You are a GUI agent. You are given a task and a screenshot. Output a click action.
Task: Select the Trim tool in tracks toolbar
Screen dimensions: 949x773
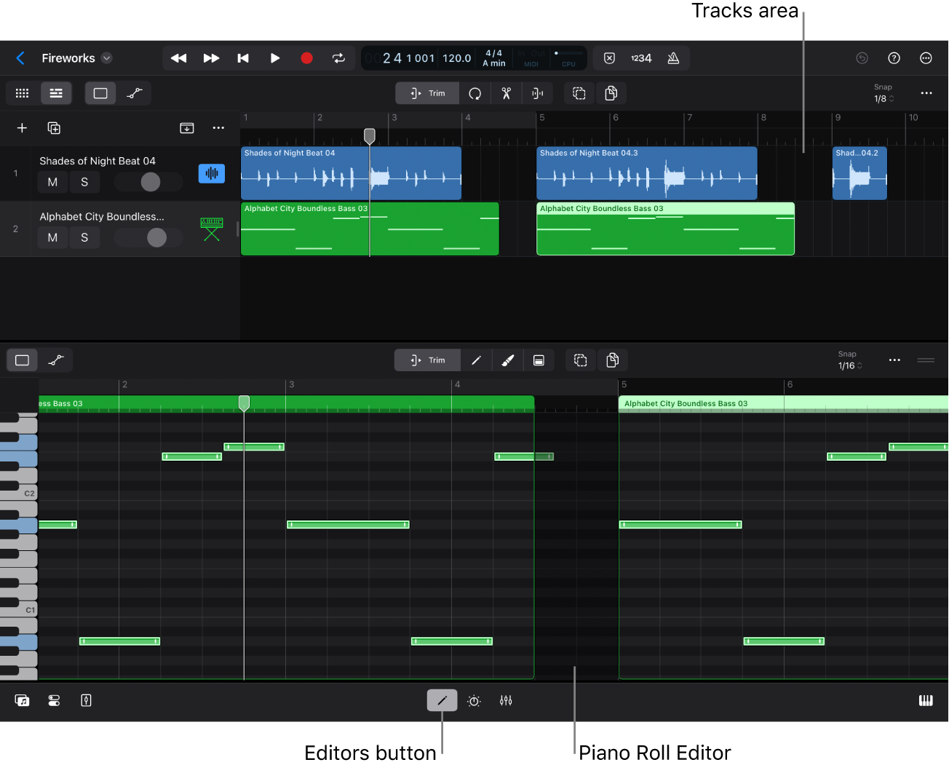tap(427, 93)
